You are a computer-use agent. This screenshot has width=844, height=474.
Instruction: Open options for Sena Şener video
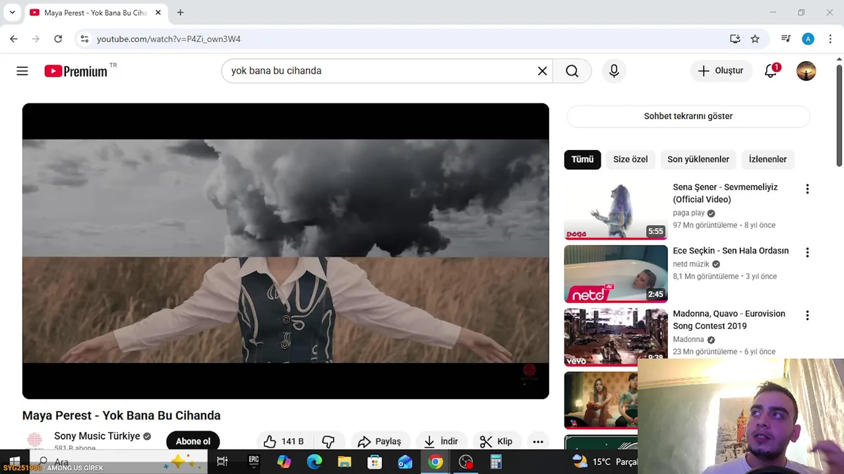point(807,190)
